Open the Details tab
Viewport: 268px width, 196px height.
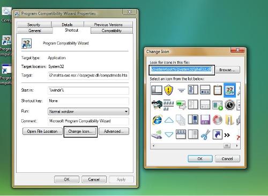click(x=67, y=25)
